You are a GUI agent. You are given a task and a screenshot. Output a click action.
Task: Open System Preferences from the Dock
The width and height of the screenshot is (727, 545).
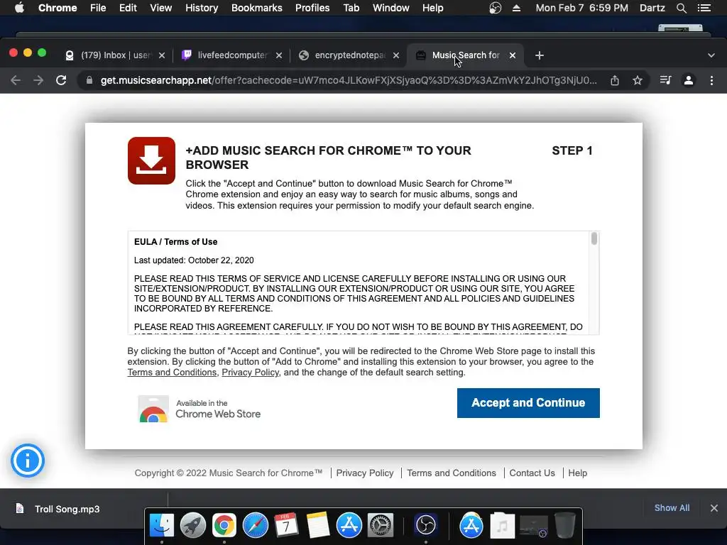click(x=381, y=526)
